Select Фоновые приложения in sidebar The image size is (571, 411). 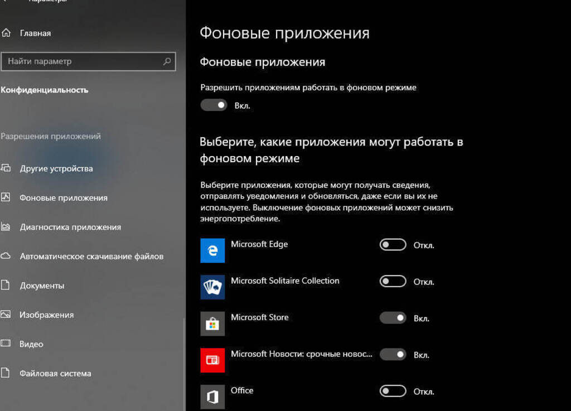(64, 198)
